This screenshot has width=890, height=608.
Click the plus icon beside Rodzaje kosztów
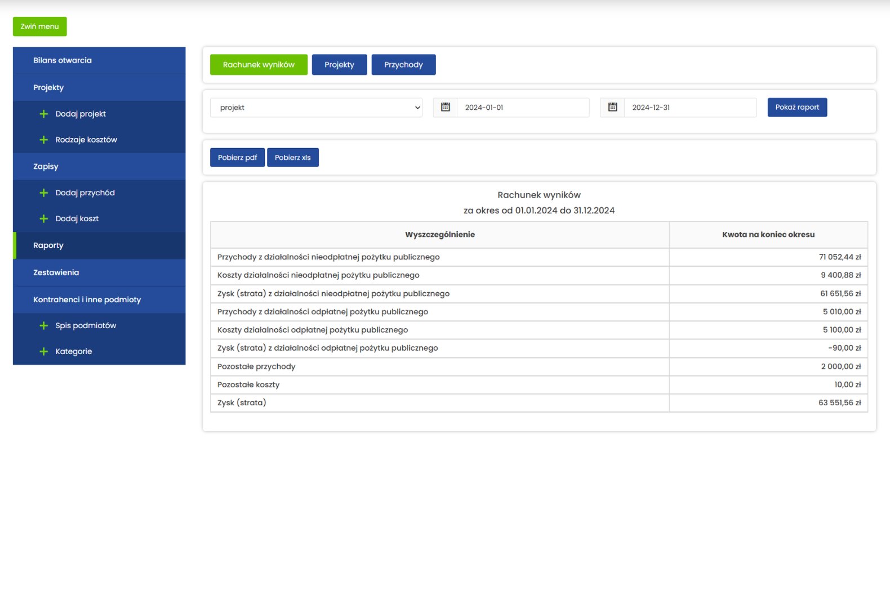pos(43,140)
